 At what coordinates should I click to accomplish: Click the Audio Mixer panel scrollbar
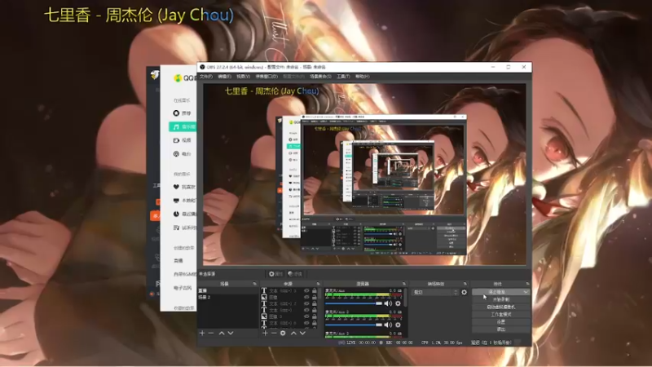tap(405, 299)
